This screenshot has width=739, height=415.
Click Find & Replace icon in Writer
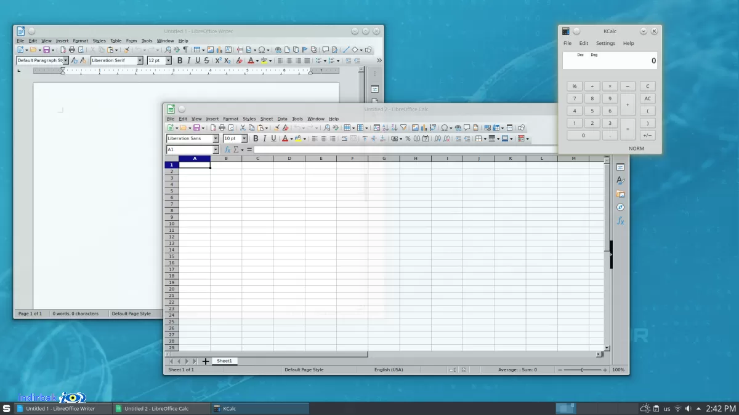[168, 50]
